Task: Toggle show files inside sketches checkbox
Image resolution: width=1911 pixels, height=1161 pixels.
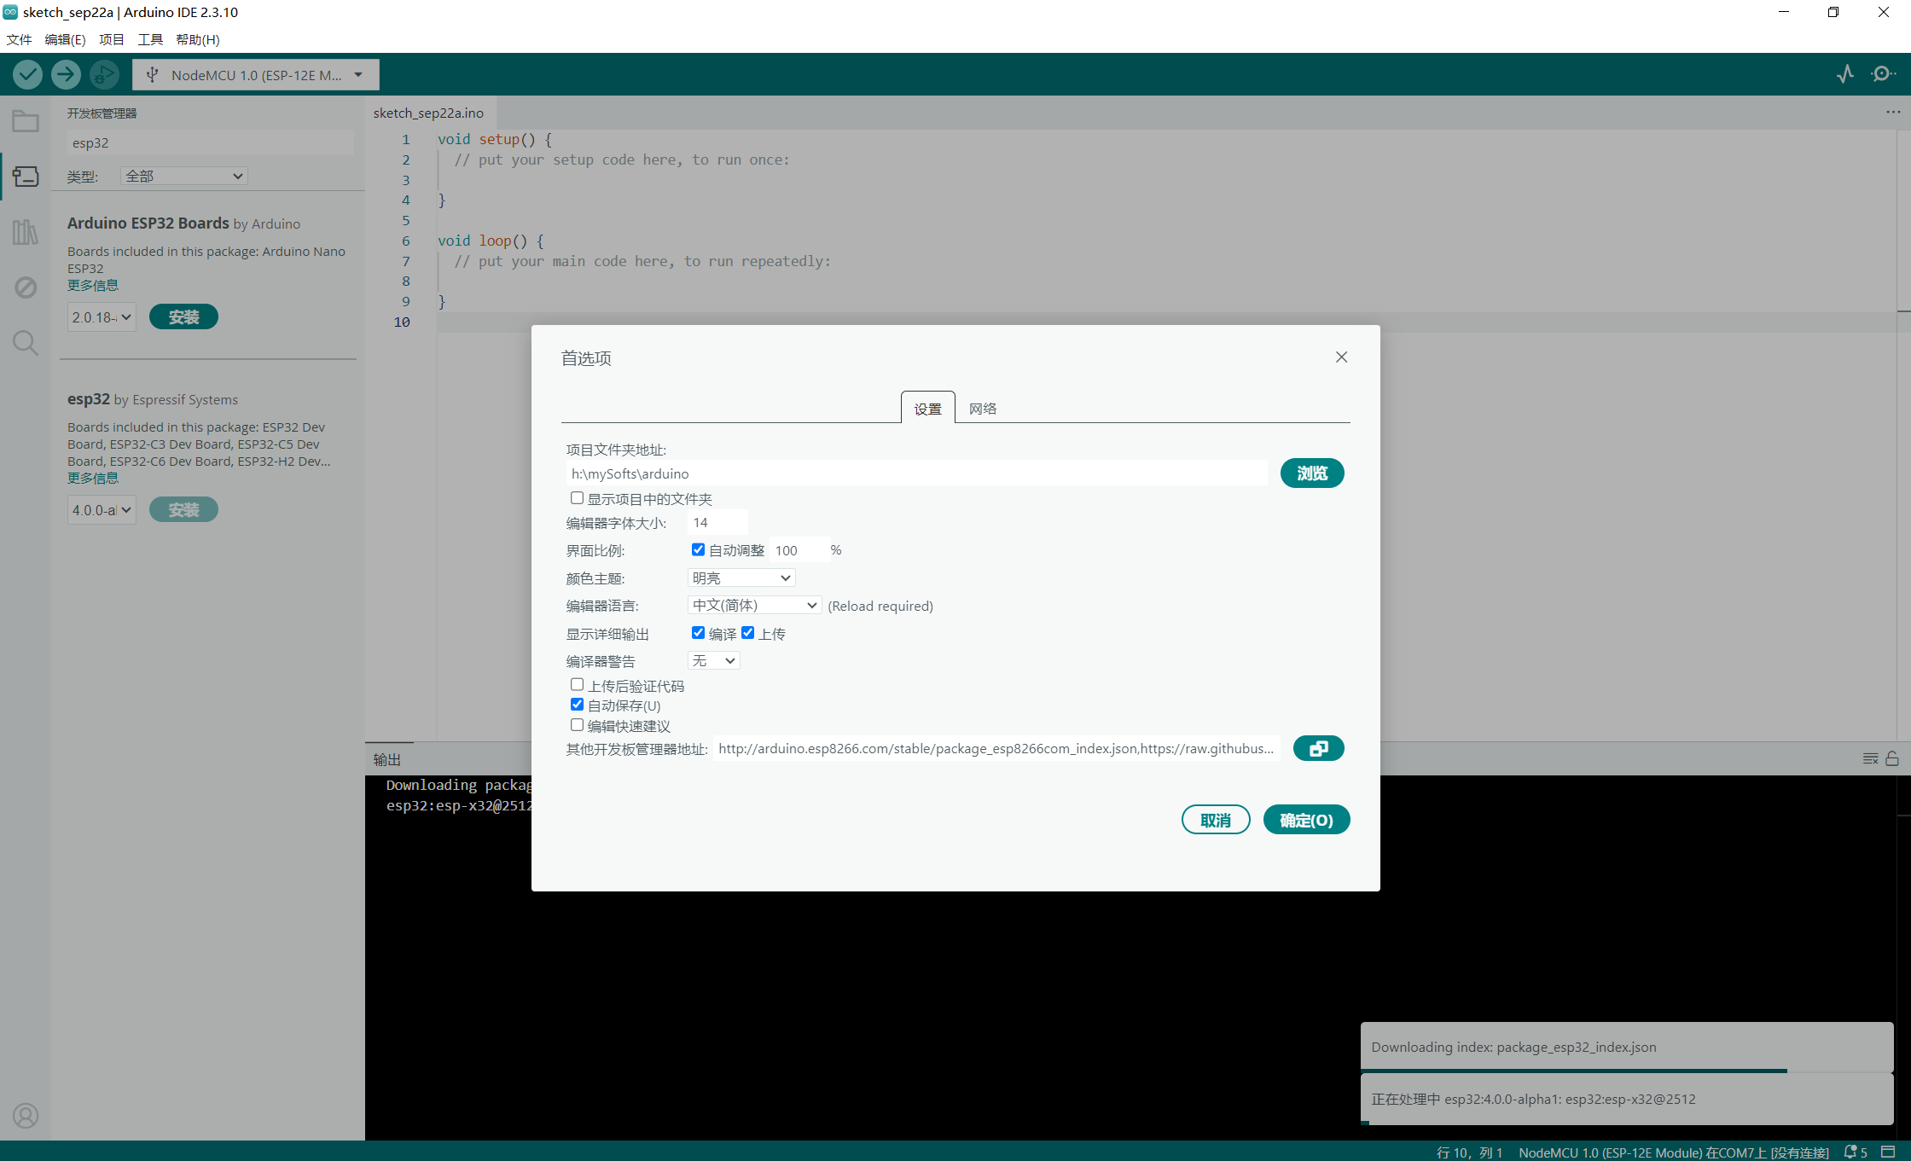Action: 578,498
